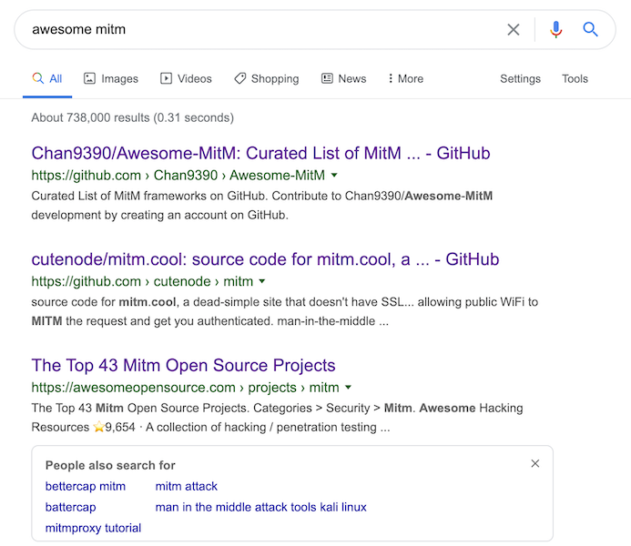Screen dimensions: 631x546
Task: Open The Top 43 Mitm Open Source Projects
Action: click(x=183, y=366)
